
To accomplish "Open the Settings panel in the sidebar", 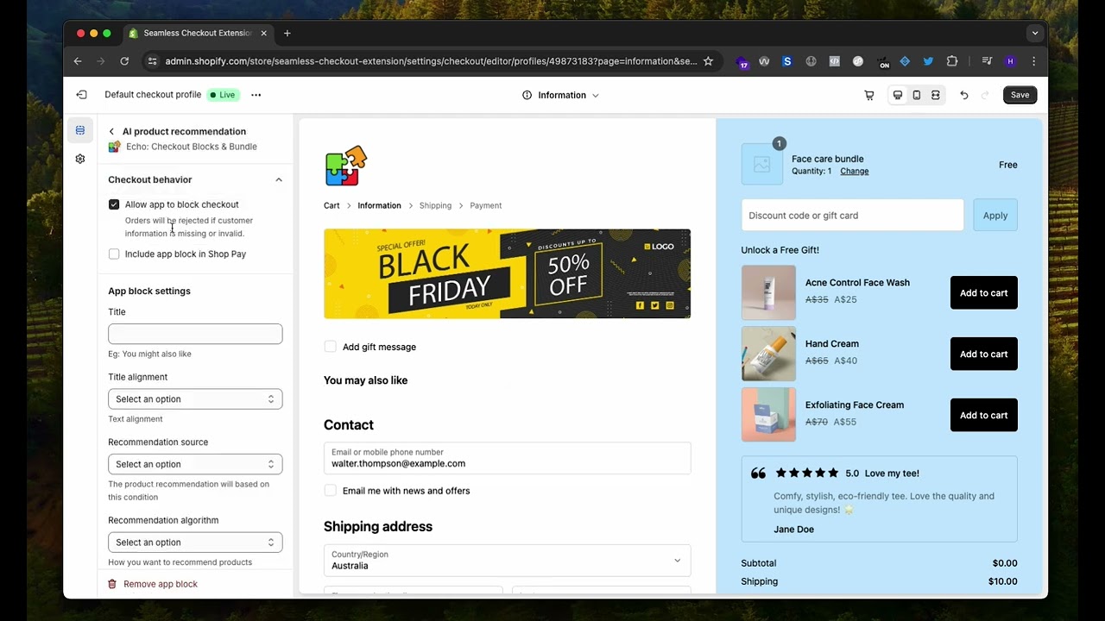I will click(x=79, y=159).
